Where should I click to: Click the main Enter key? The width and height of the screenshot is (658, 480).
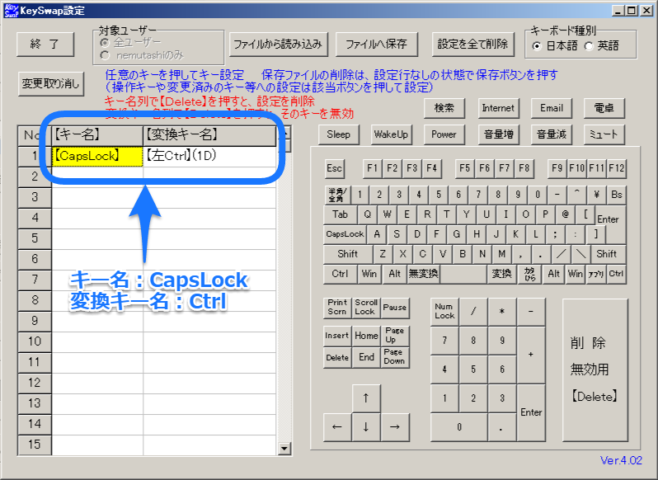tap(612, 220)
